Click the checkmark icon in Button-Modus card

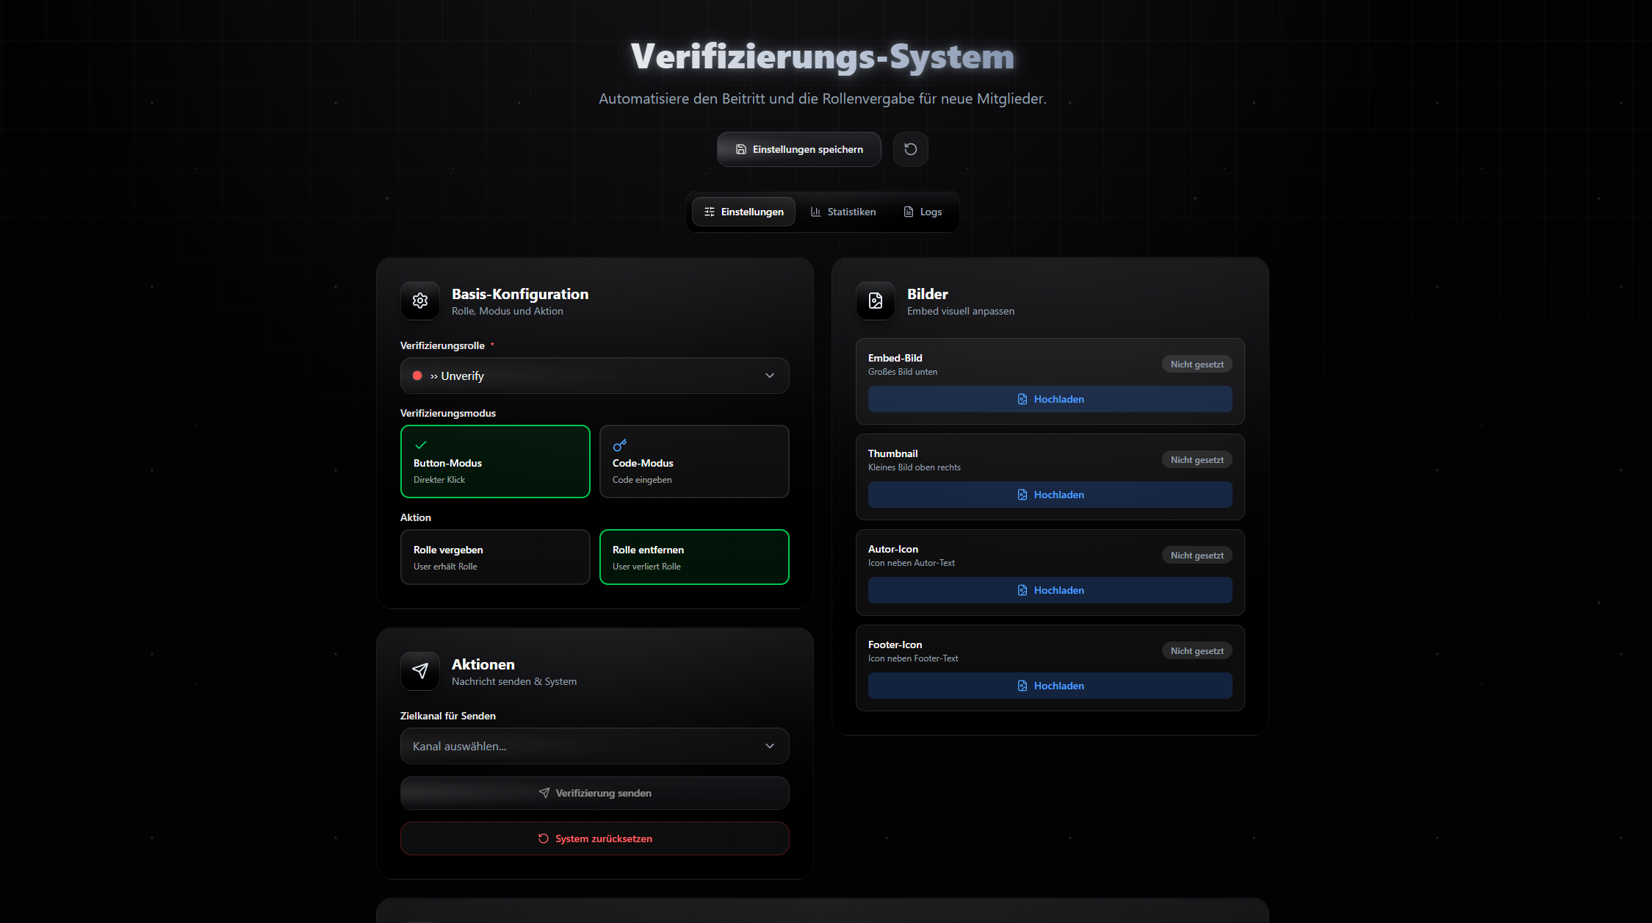point(420,445)
